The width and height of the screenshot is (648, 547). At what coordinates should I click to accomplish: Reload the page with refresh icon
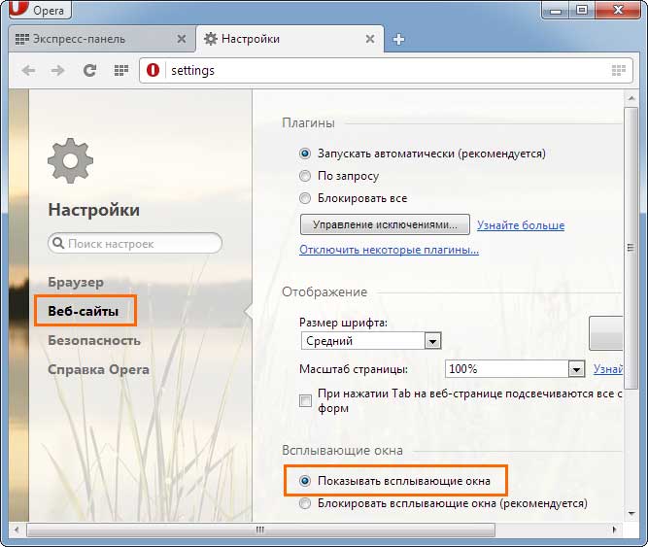click(89, 70)
